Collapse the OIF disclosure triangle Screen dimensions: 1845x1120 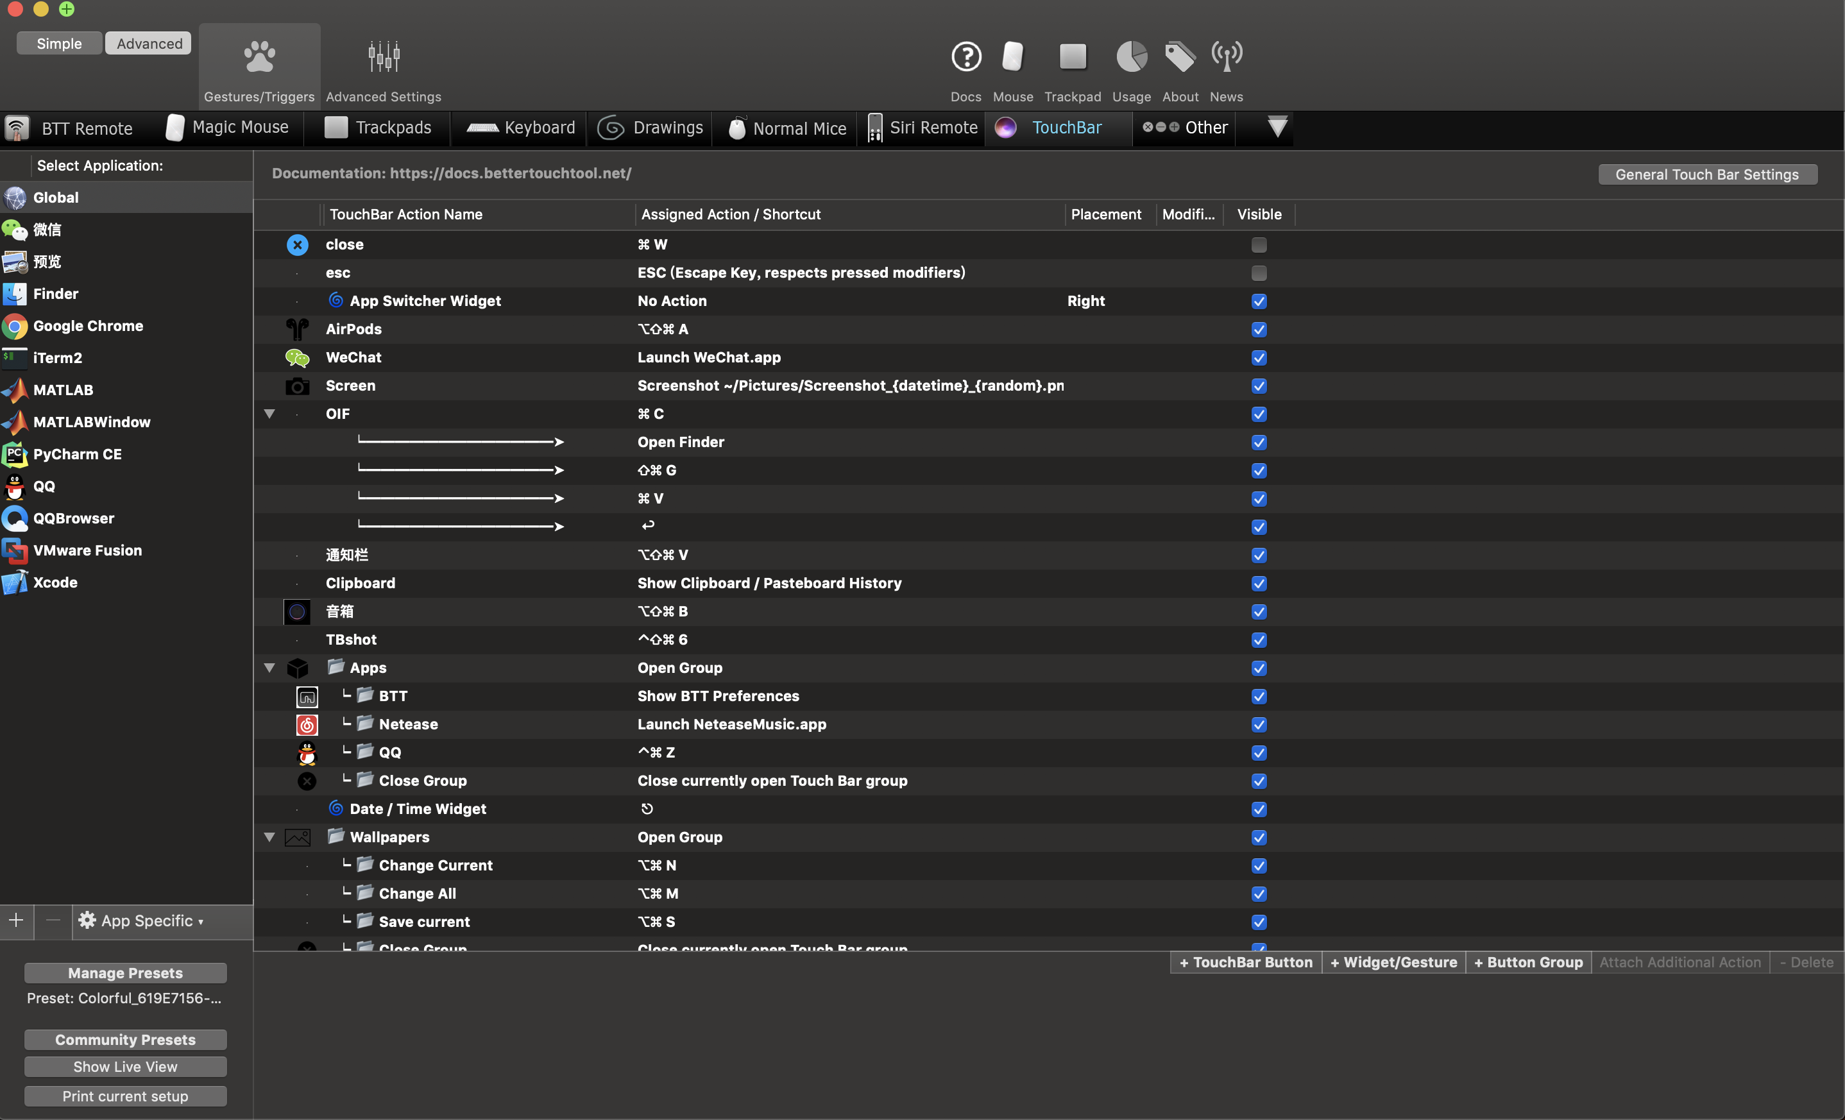(269, 414)
